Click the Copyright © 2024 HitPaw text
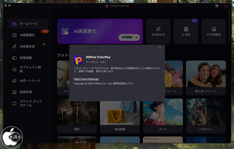 (104, 83)
